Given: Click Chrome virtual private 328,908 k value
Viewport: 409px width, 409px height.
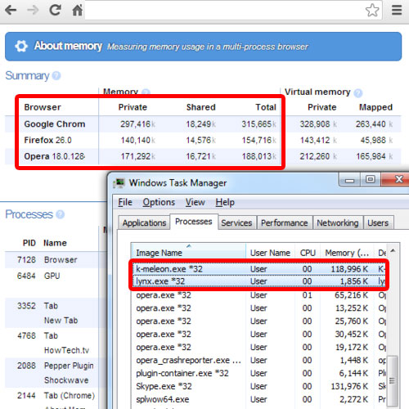Looking at the screenshot, I should 318,124.
